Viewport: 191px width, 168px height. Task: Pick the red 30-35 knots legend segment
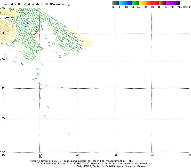coord(156,3)
